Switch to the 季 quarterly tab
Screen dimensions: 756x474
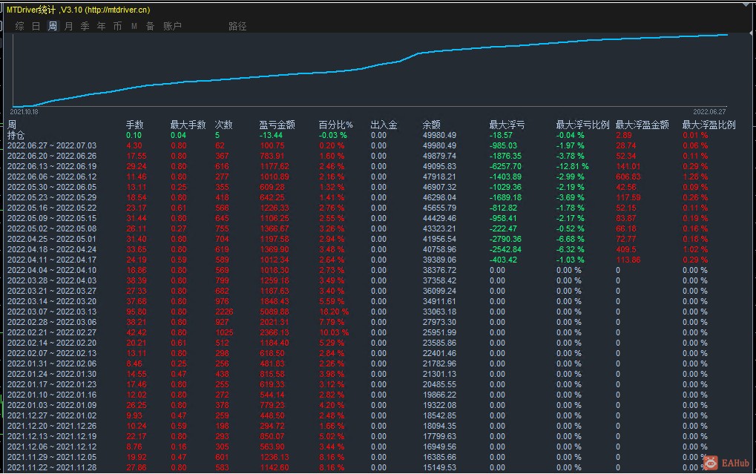pyautogui.click(x=85, y=26)
